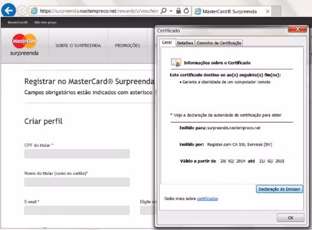This screenshot has width=312, height=230.
Task: Go back with the blue browser arrow
Action: pos(8,10)
